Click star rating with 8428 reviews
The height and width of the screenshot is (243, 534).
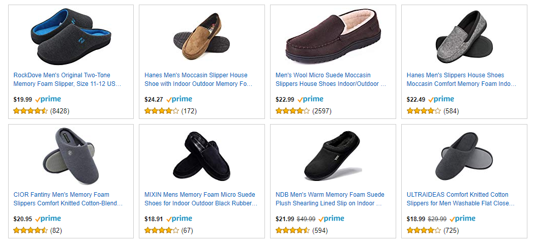pyautogui.click(x=31, y=111)
